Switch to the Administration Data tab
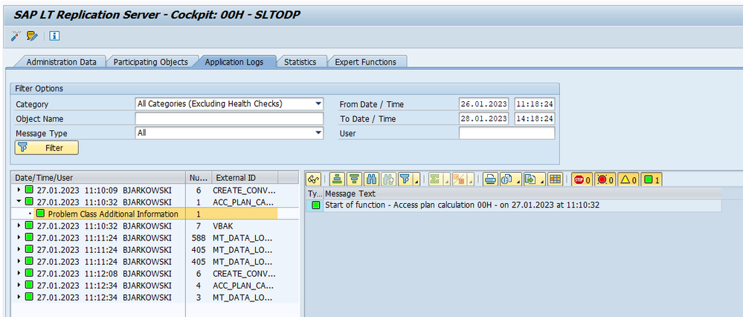The width and height of the screenshot is (743, 317). coord(61,62)
